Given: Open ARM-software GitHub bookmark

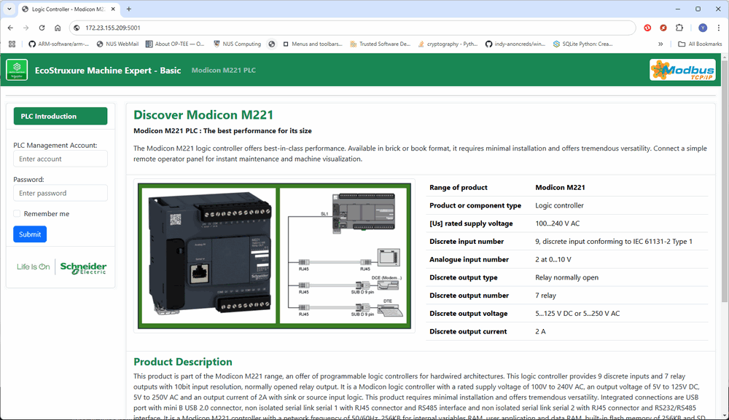Looking at the screenshot, I should tap(58, 44).
